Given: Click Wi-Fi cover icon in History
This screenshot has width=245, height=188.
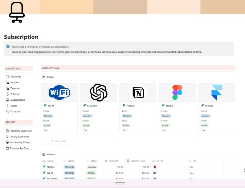Looking at the screenshot, I should [155, 173].
